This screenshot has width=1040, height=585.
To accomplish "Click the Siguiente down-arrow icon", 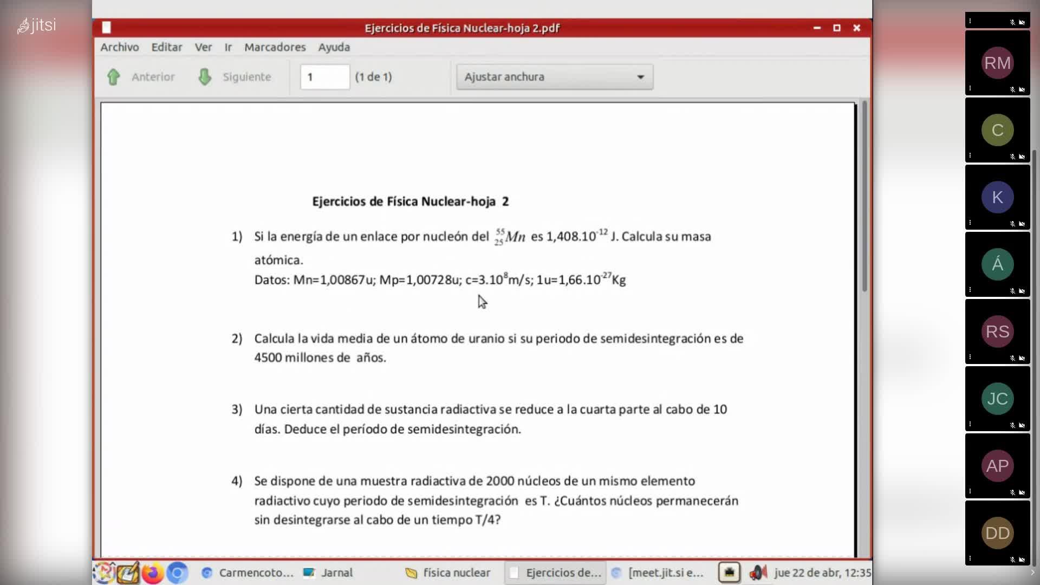I will [205, 77].
